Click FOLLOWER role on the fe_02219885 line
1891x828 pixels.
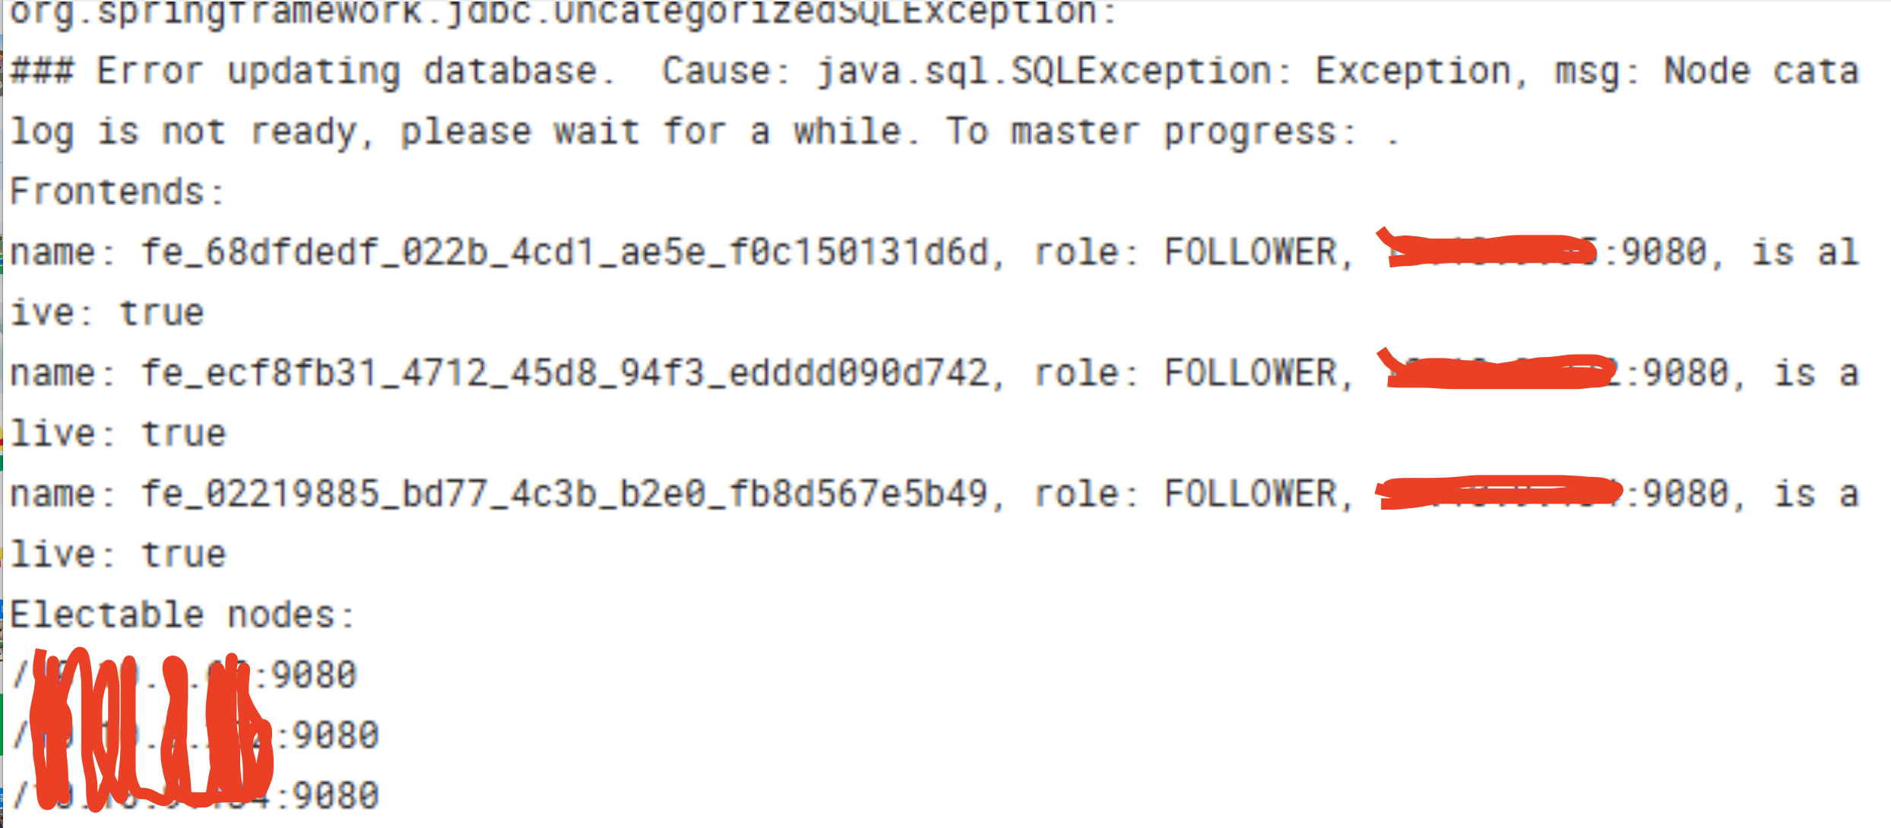[x=1250, y=495]
